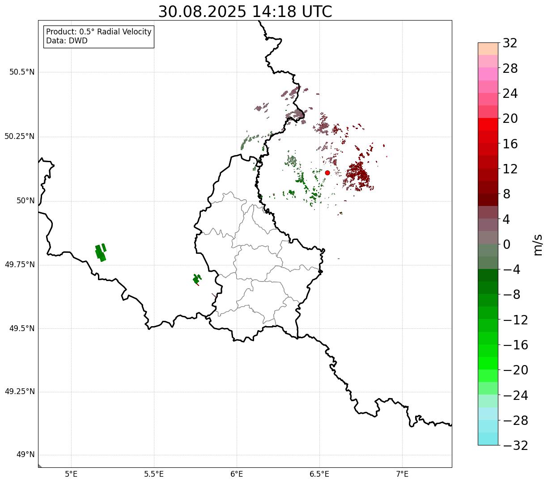The width and height of the screenshot is (548, 483).
Task: Click the cyan bottom colorbar segment
Action: pyautogui.click(x=488, y=439)
